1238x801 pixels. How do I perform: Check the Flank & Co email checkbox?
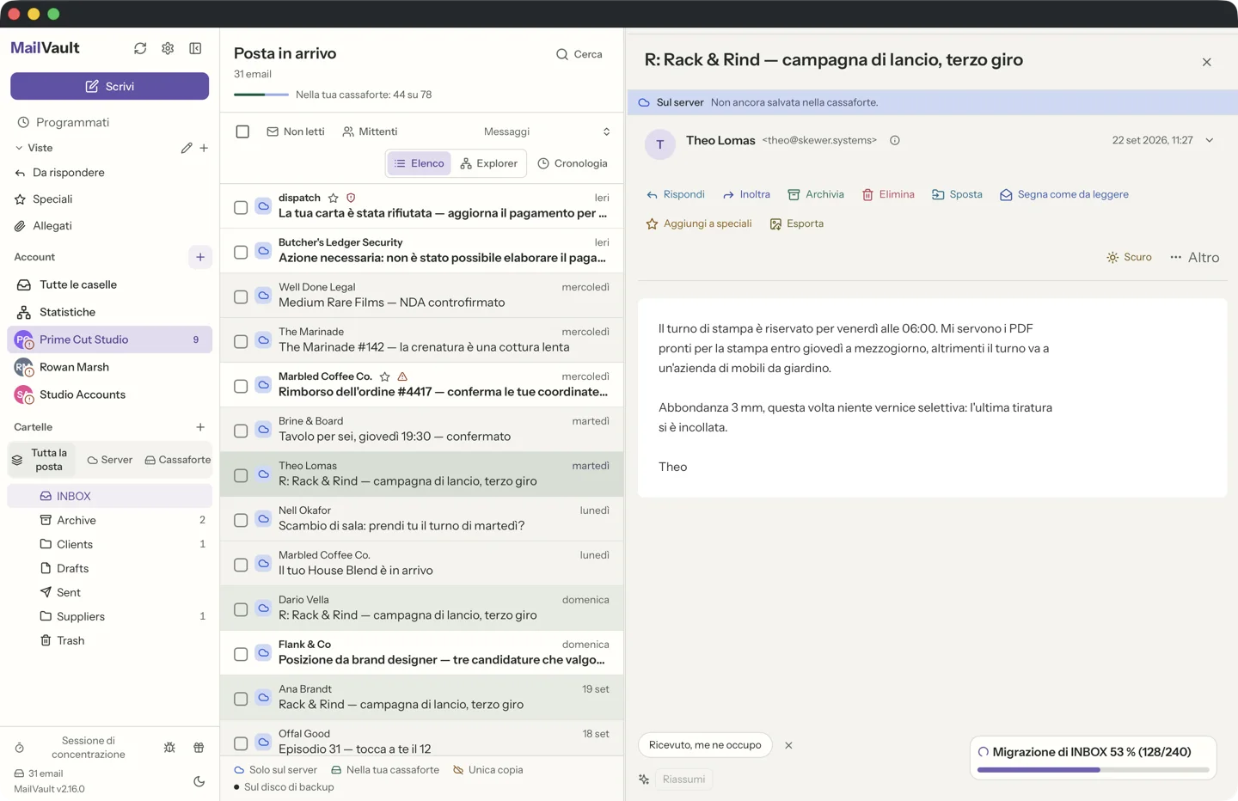tap(241, 654)
